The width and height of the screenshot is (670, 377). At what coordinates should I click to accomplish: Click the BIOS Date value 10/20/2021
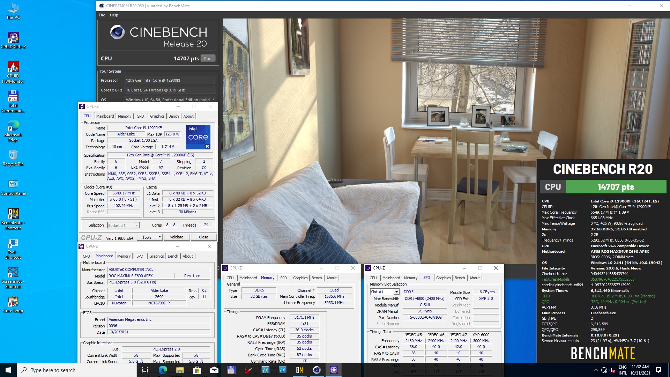159,332
